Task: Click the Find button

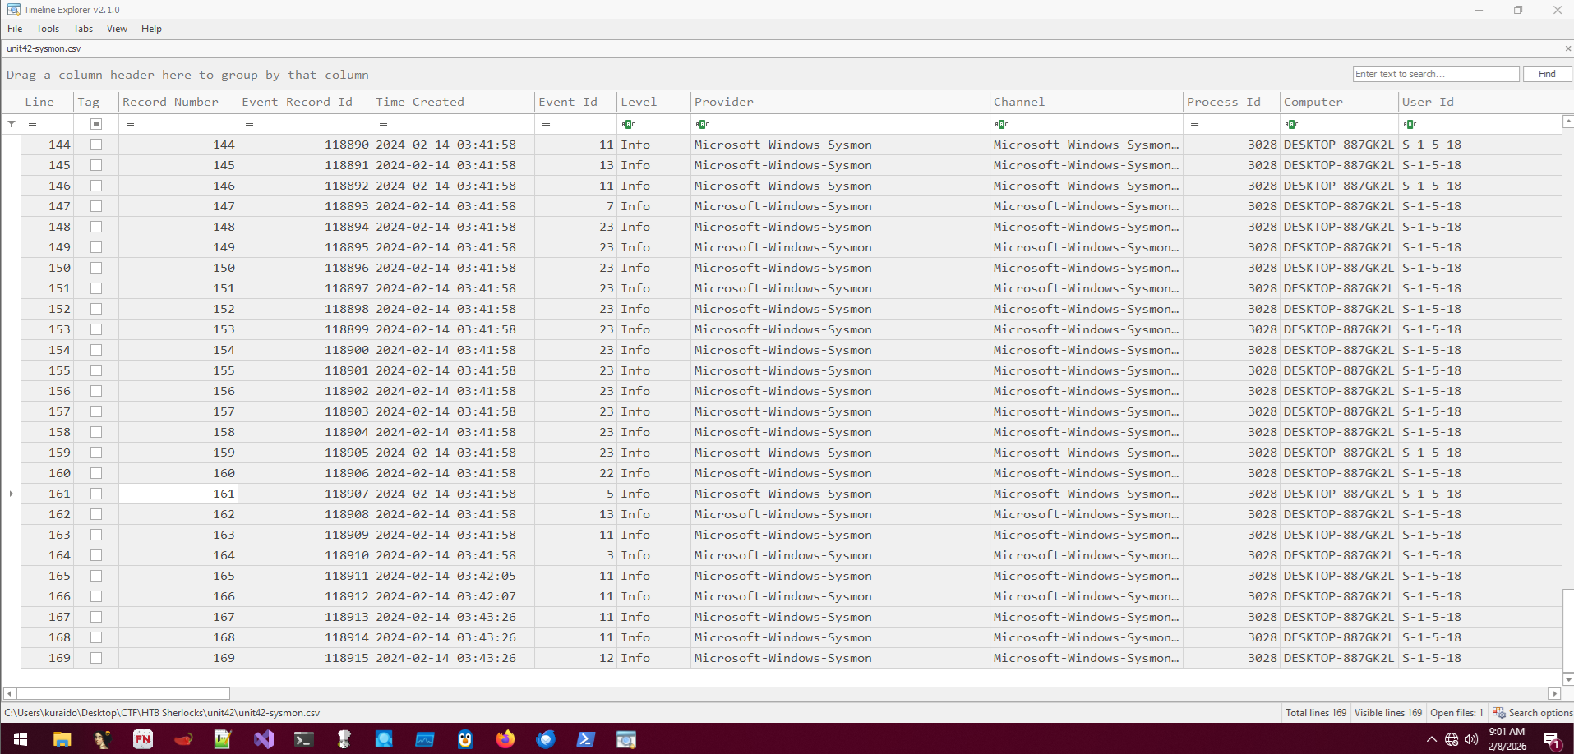Action: [1546, 74]
